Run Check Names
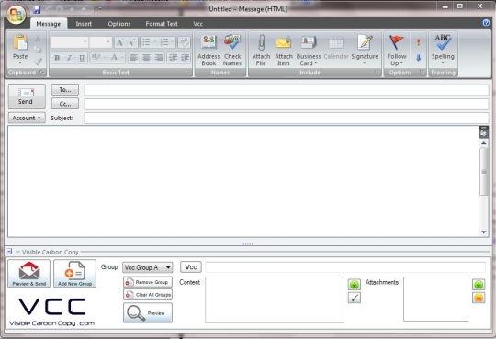This screenshot has height=339, width=496. [x=232, y=50]
